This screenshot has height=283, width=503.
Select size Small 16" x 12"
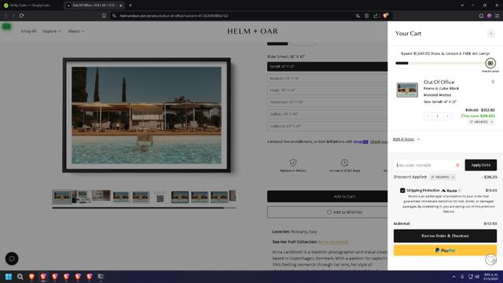pyautogui.click(x=327, y=66)
